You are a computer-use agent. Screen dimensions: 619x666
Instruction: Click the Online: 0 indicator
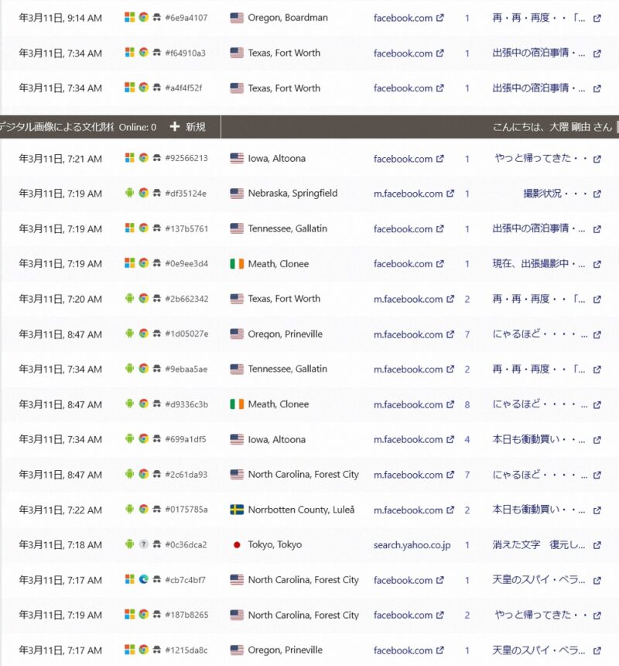[137, 127]
